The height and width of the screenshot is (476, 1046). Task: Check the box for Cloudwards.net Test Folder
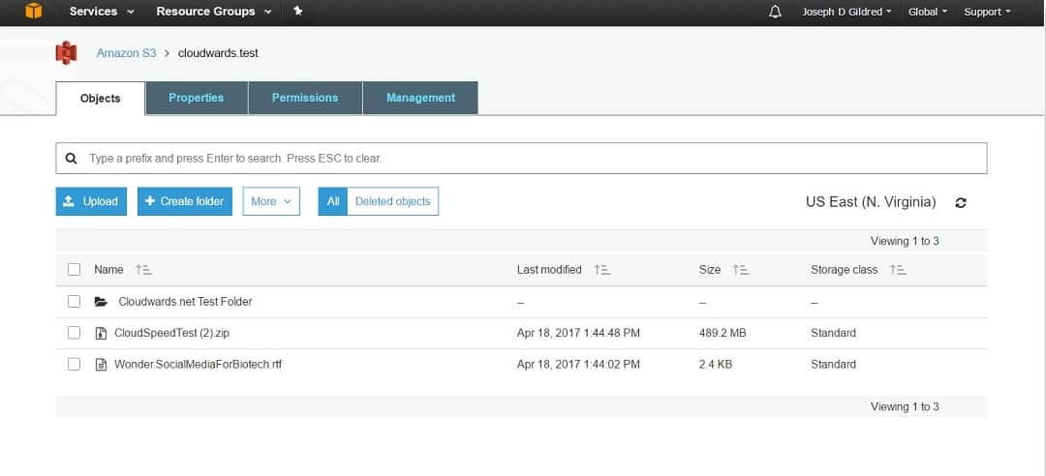pyautogui.click(x=74, y=301)
